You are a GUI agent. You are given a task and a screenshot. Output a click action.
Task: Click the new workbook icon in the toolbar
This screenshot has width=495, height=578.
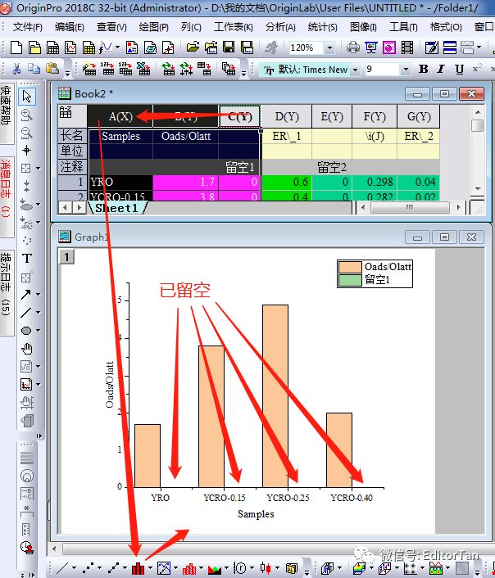coord(52,47)
